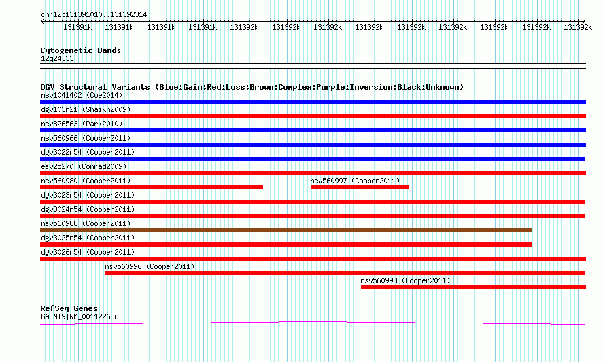Select the blue bar under dgv3022n54

pos(313,159)
